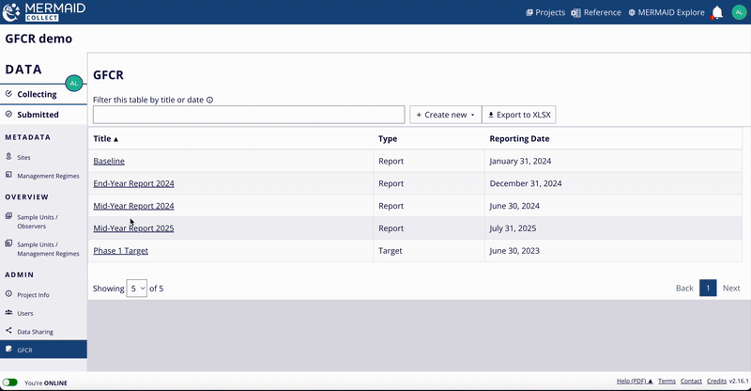Toggle the online/offline switch

[10, 383]
